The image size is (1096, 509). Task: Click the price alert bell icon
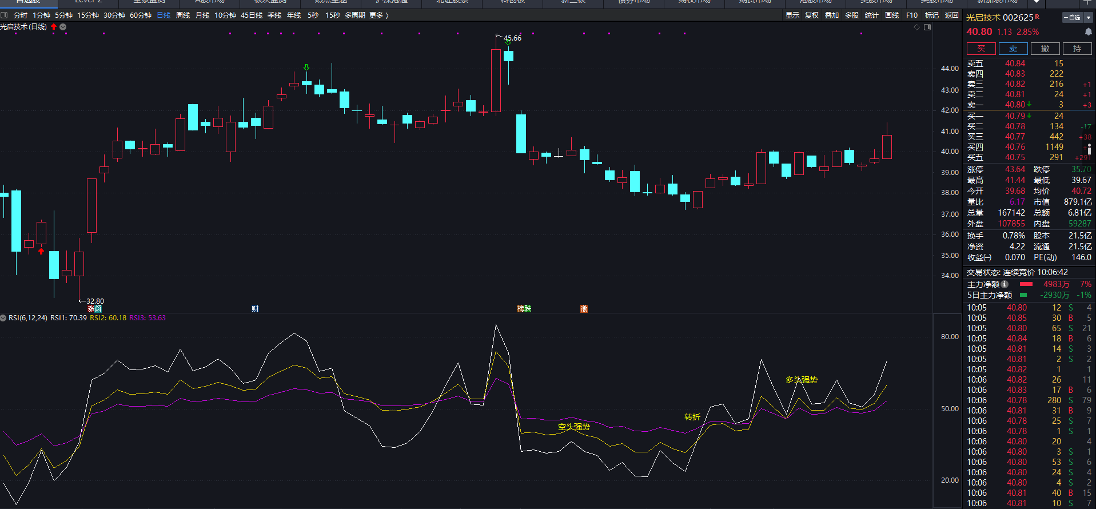[1089, 32]
